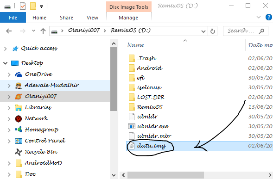The height and width of the screenshot is (179, 273).
Task: Open Customize Quick Access Toolbar dropdown arrow
Action: coord(41,6)
